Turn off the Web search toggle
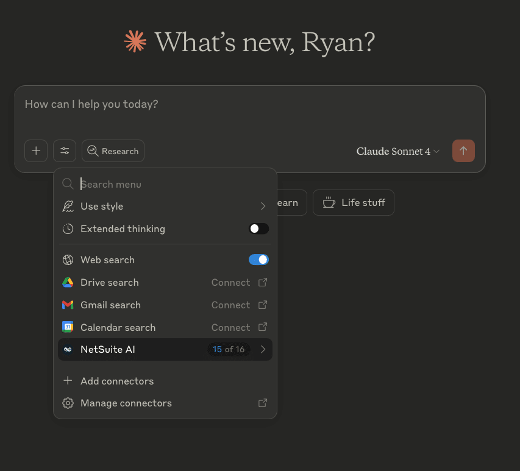 click(258, 260)
